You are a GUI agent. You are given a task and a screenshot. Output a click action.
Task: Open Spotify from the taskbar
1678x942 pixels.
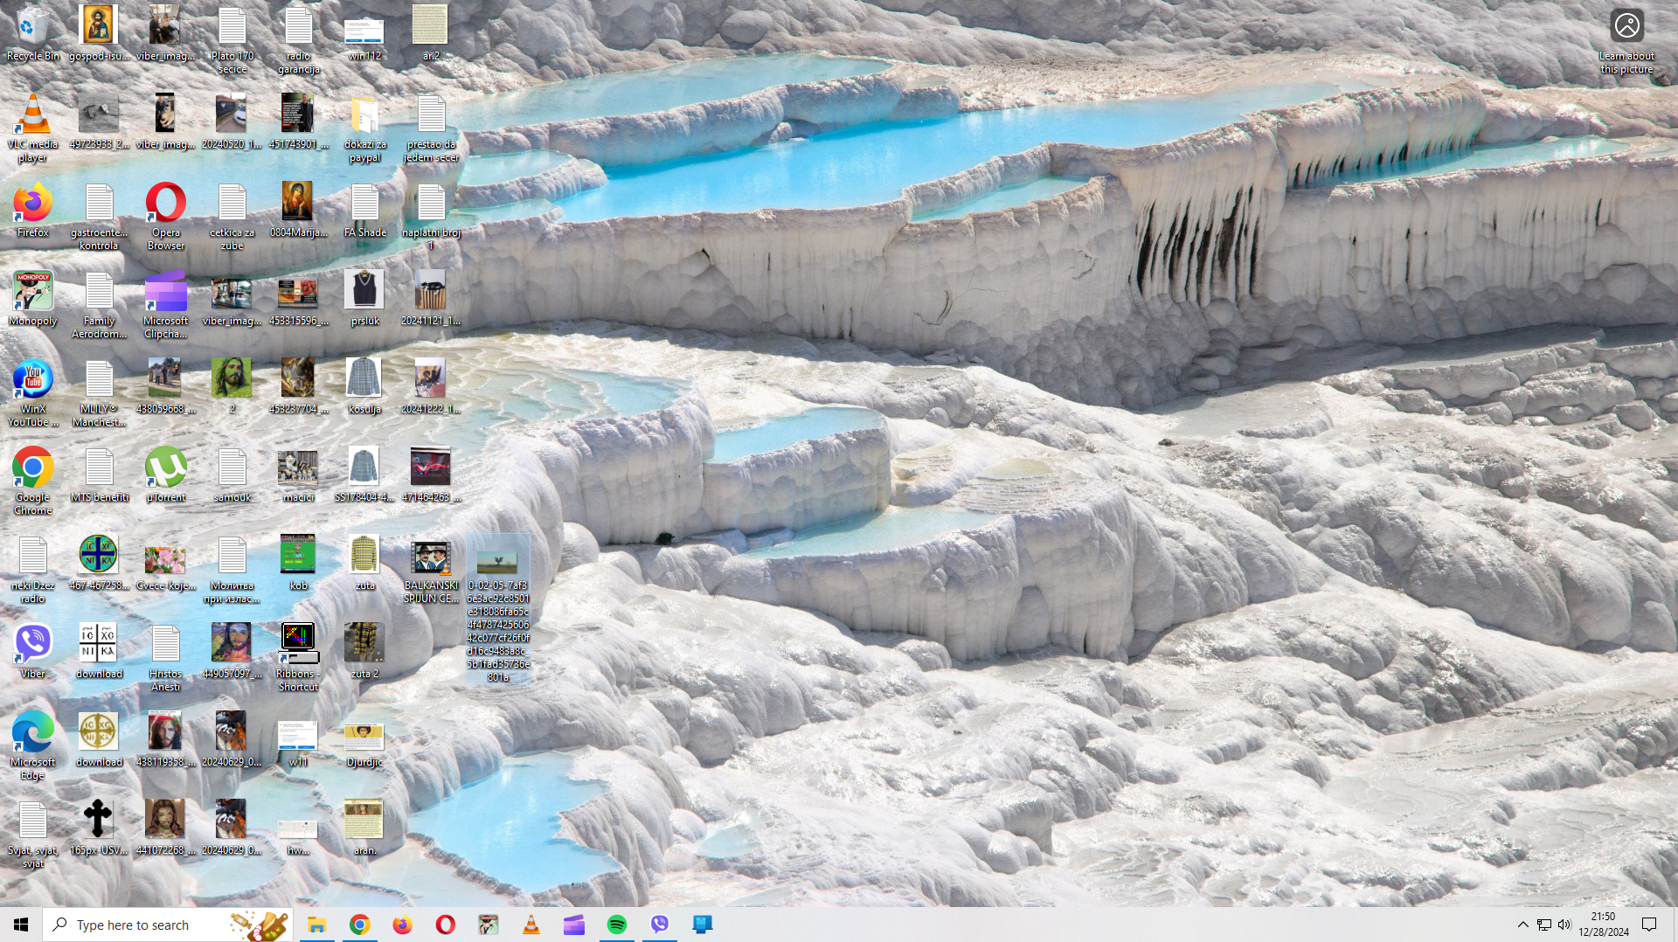tap(616, 925)
